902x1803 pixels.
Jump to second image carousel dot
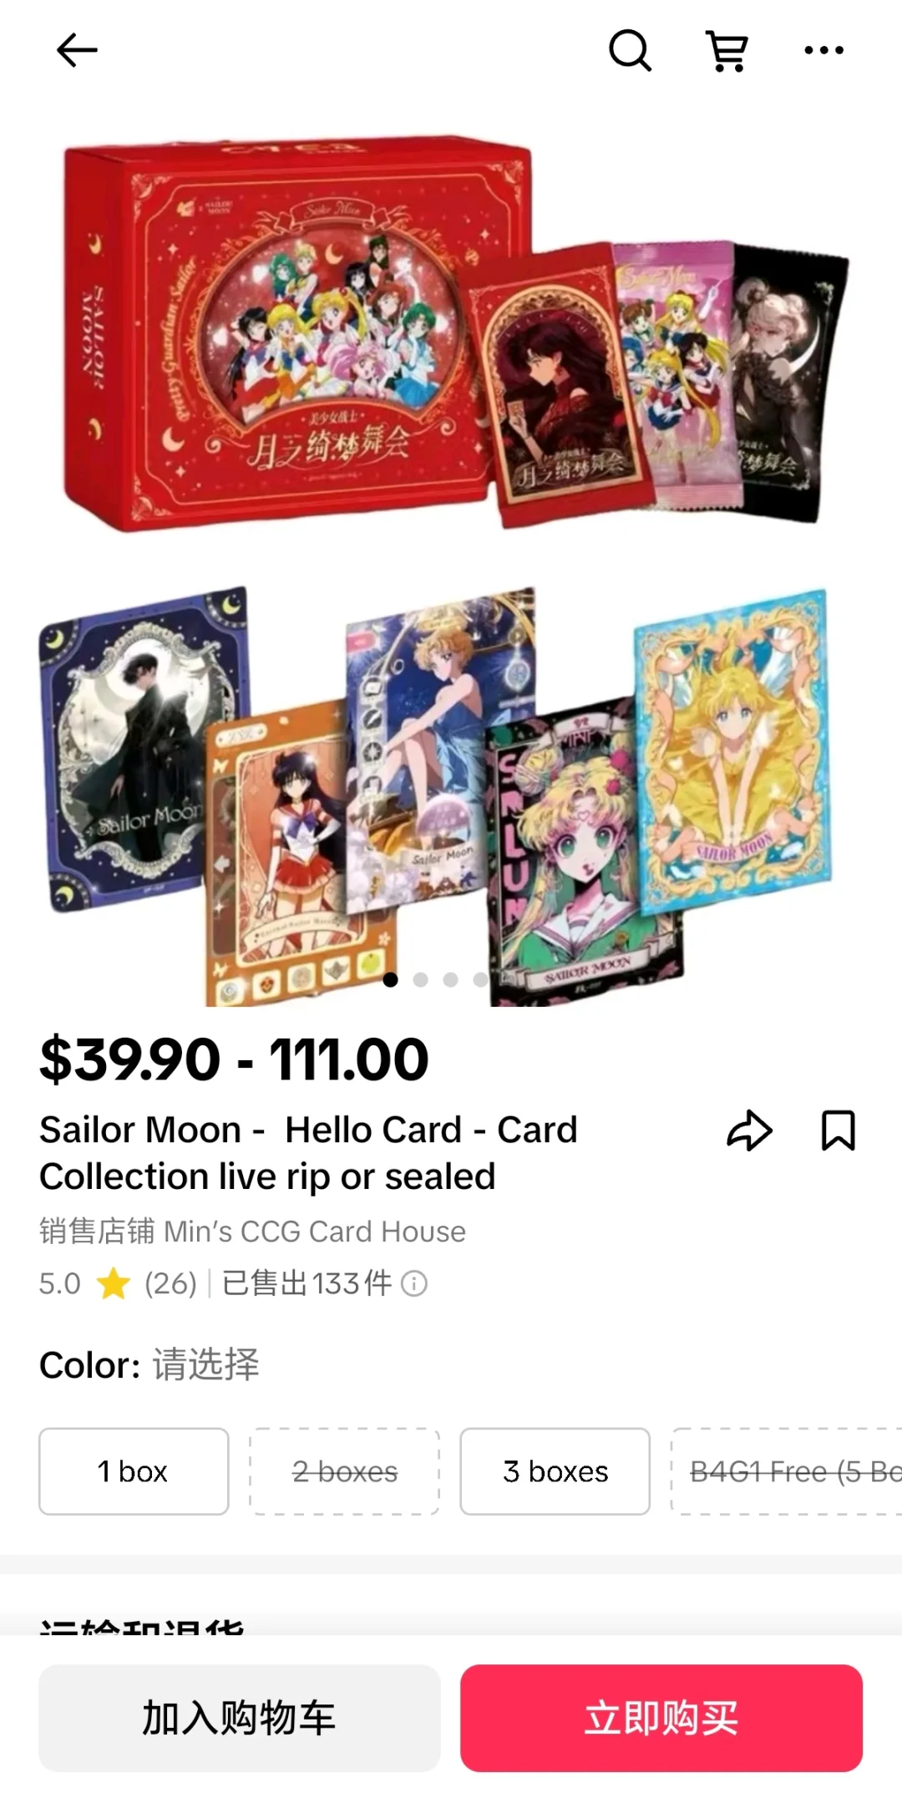coord(420,979)
